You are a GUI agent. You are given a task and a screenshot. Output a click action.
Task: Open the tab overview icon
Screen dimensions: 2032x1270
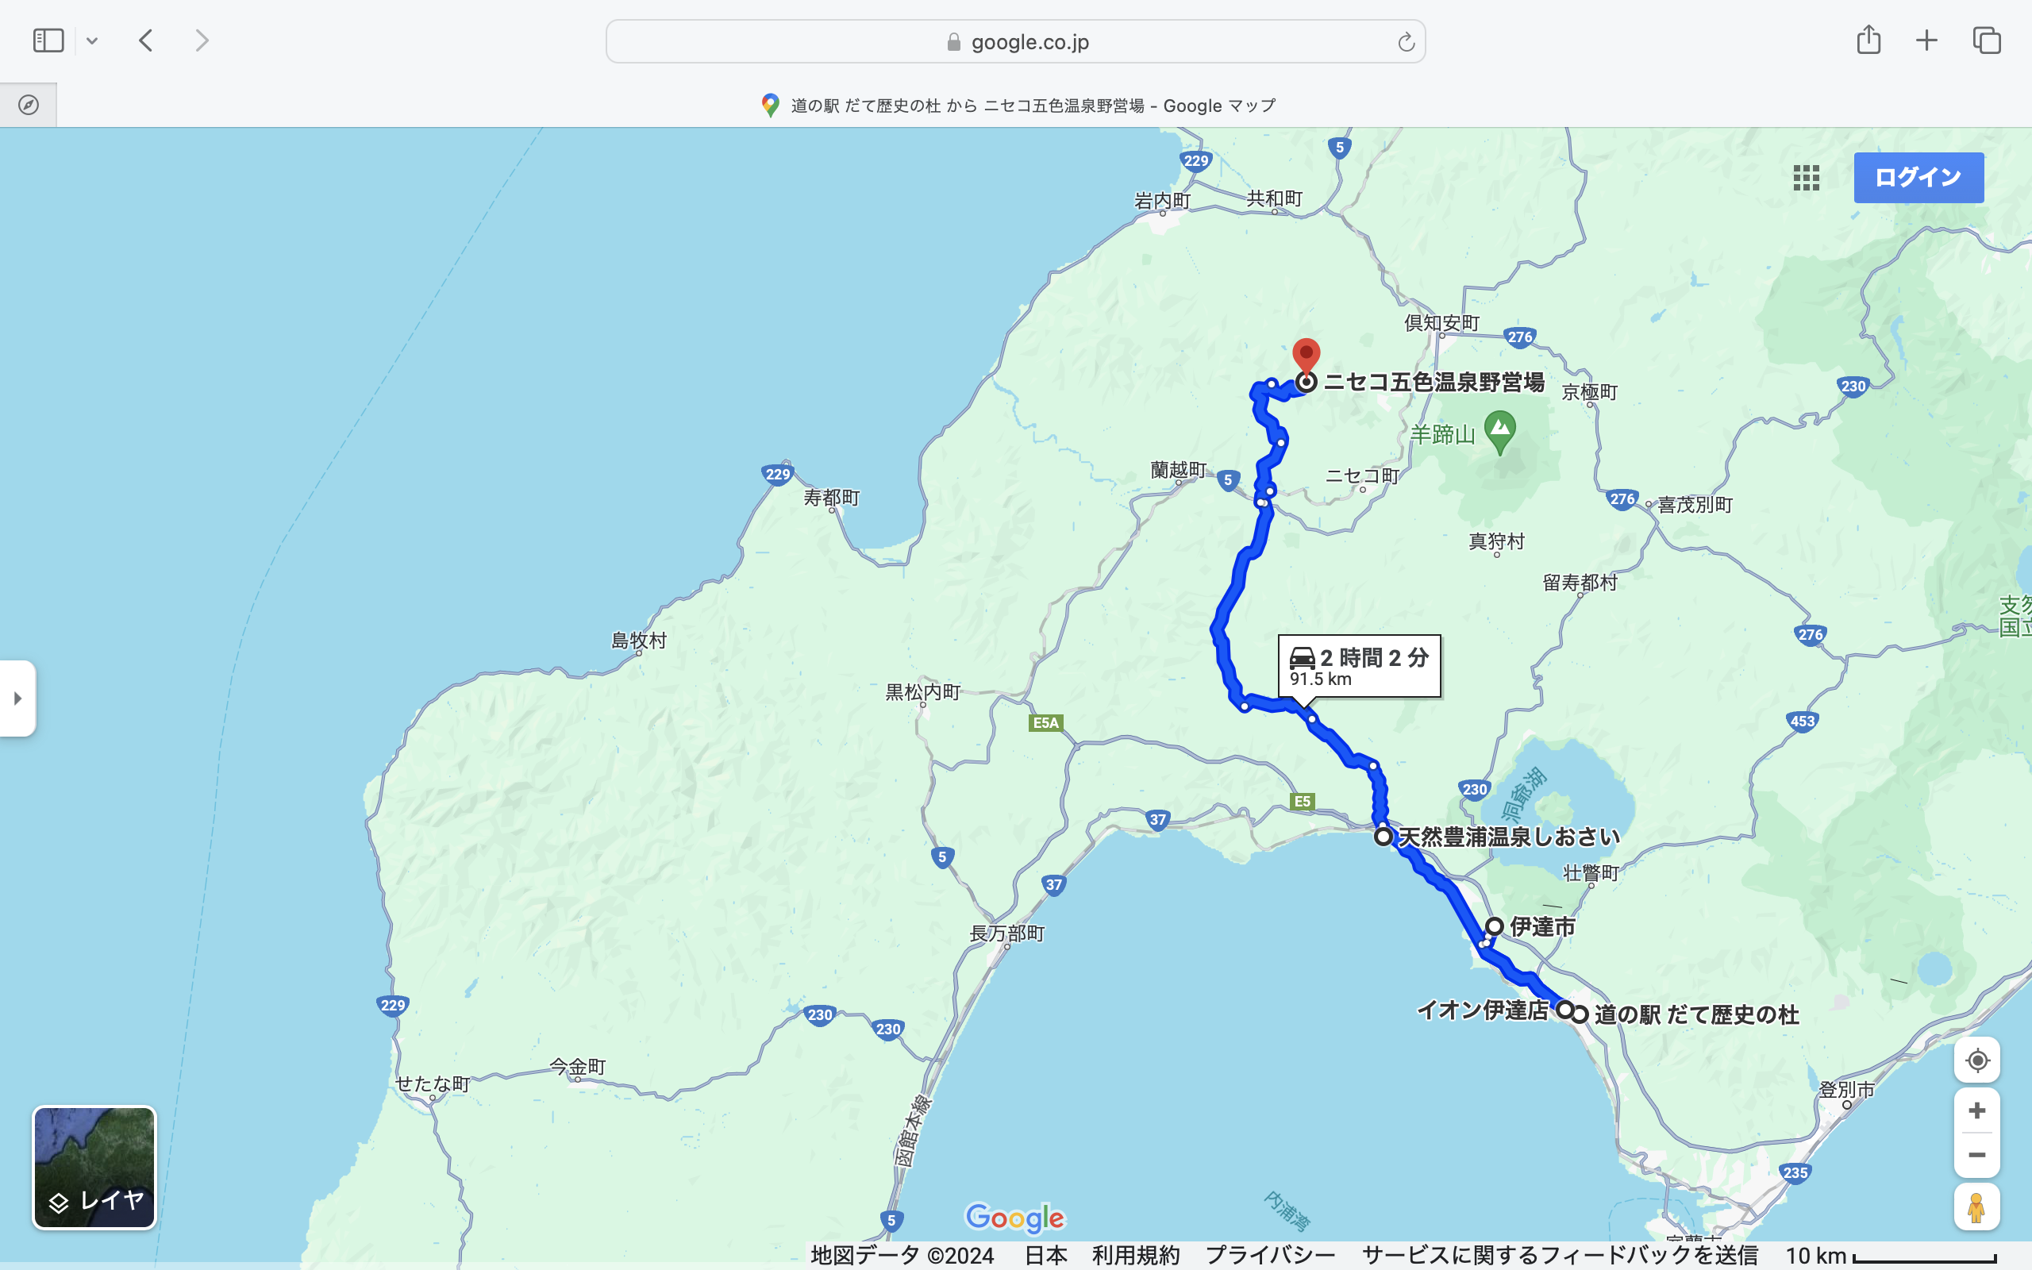point(1987,40)
